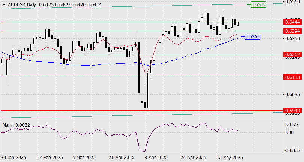Click the 5 Mar 2025 date label
304x162 pixels.
click(84, 158)
